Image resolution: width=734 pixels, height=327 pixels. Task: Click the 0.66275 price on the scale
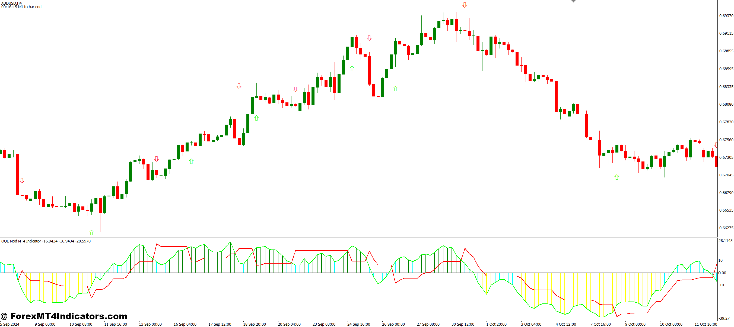[726, 228]
